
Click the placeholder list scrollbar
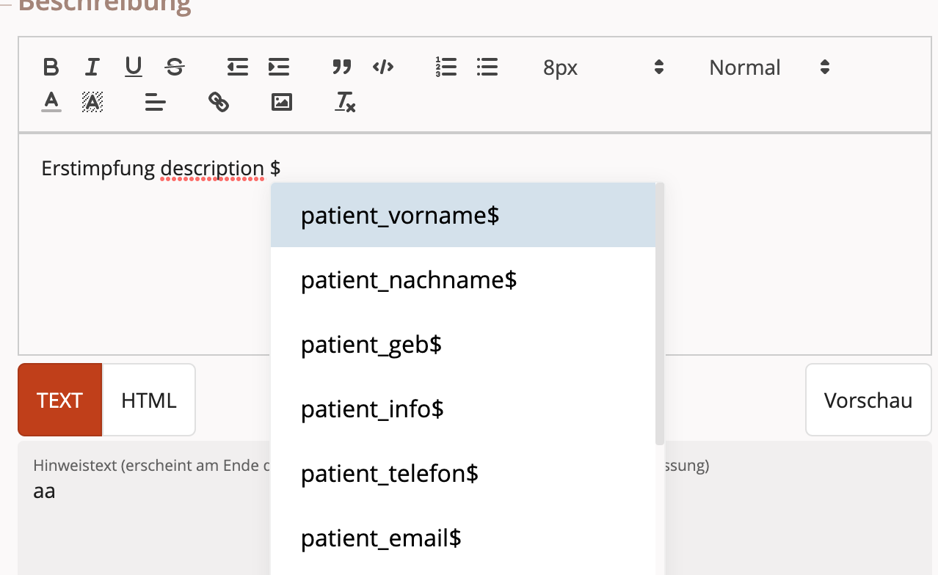[x=660, y=314]
